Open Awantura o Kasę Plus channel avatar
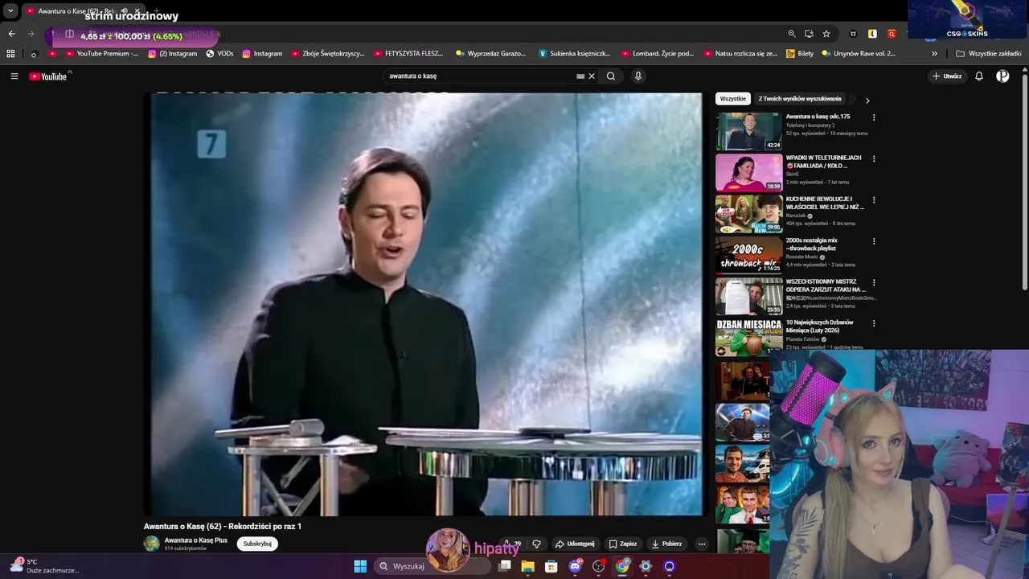The width and height of the screenshot is (1029, 579). tap(151, 544)
